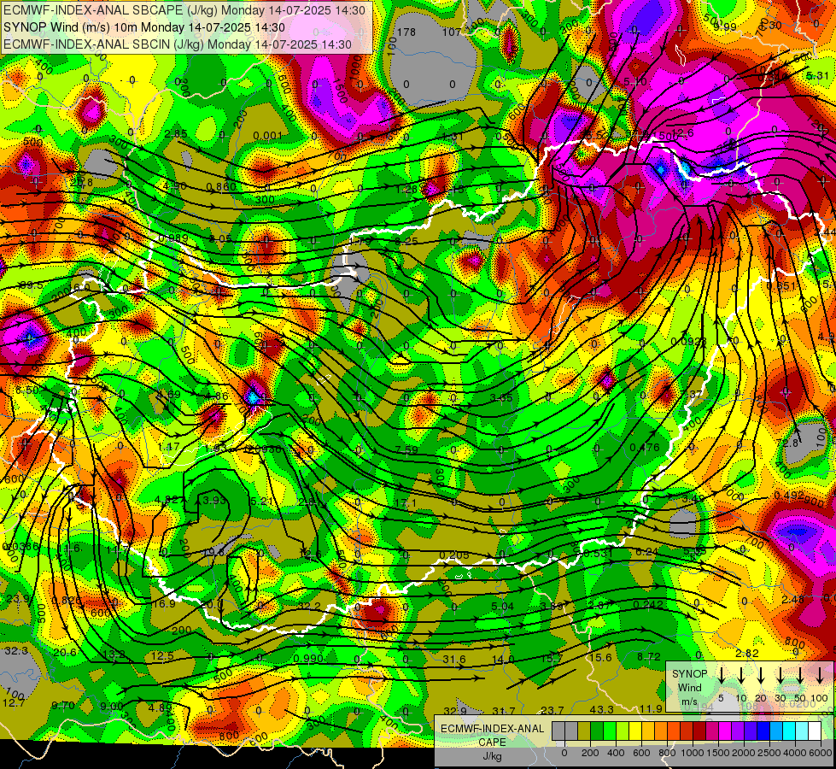Screen dimensions: 836x769
Task: Click the 178 value on the map
Action: pos(406,32)
